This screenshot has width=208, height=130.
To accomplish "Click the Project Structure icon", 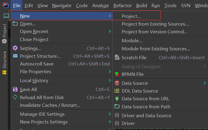I will (x=15, y=56).
